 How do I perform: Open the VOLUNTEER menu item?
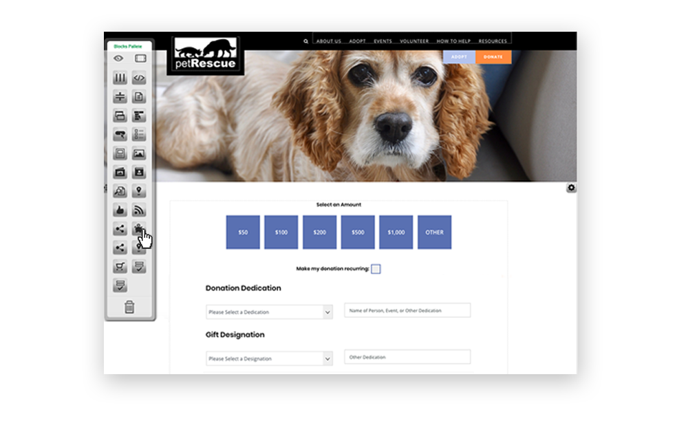413,41
